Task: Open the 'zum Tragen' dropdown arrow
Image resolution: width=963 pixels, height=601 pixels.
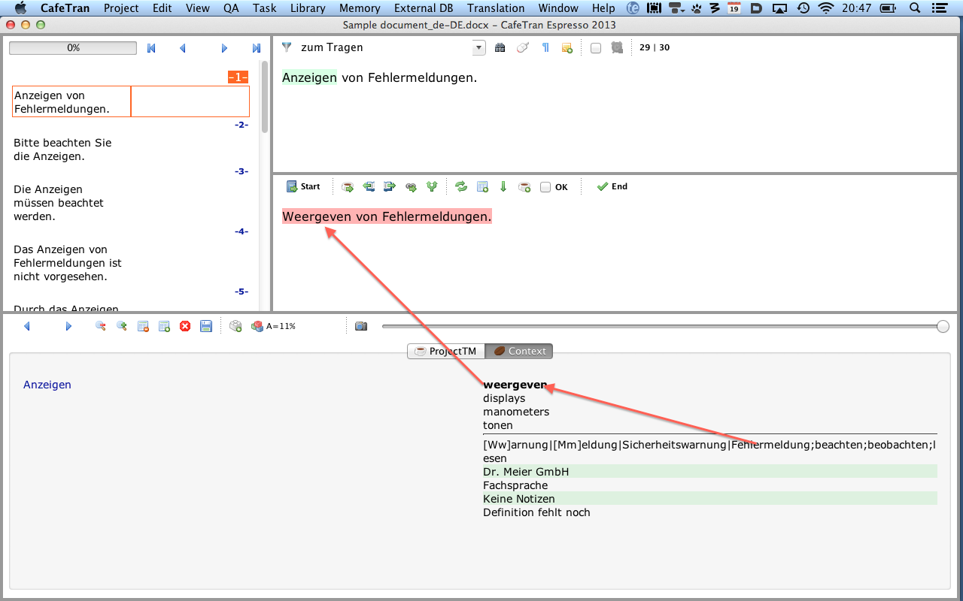Action: click(479, 48)
